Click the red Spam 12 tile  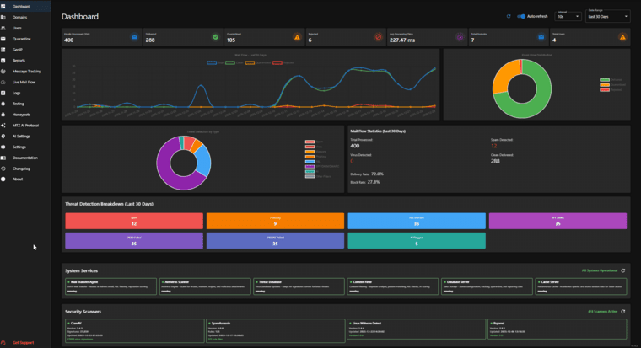pos(134,221)
